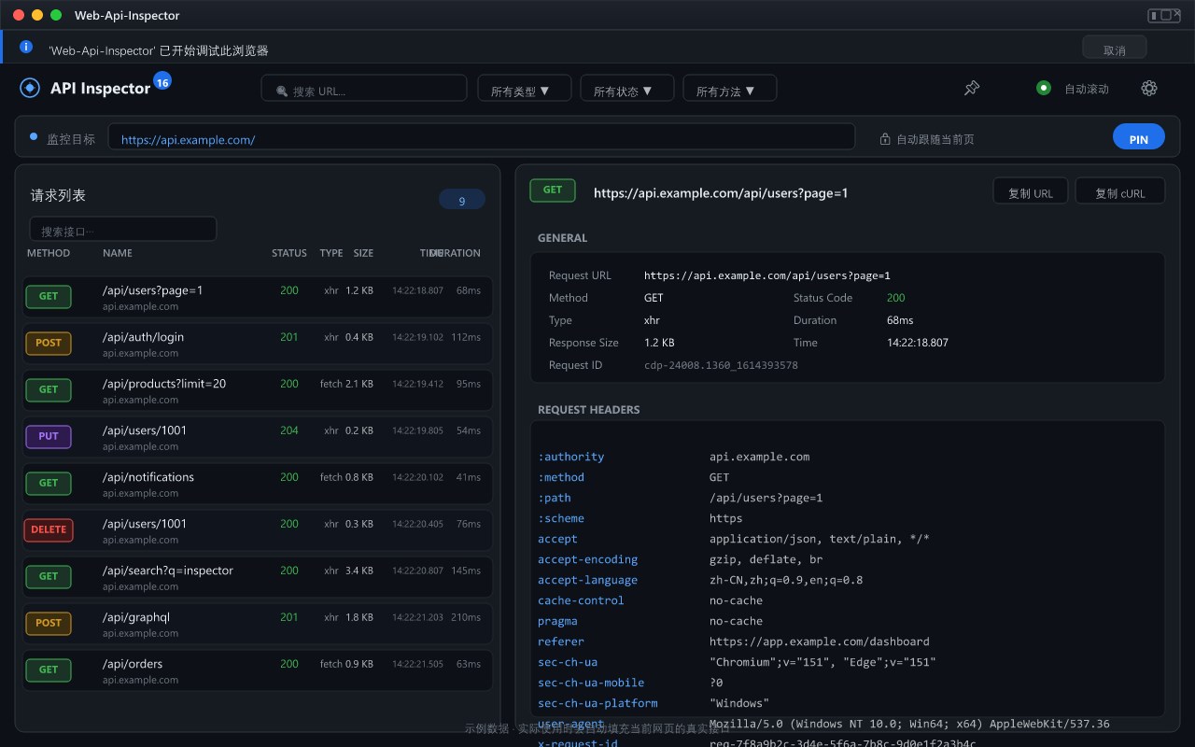This screenshot has width=1195, height=747.
Task: Select the /api/auth/login POST request
Action: tap(258, 344)
